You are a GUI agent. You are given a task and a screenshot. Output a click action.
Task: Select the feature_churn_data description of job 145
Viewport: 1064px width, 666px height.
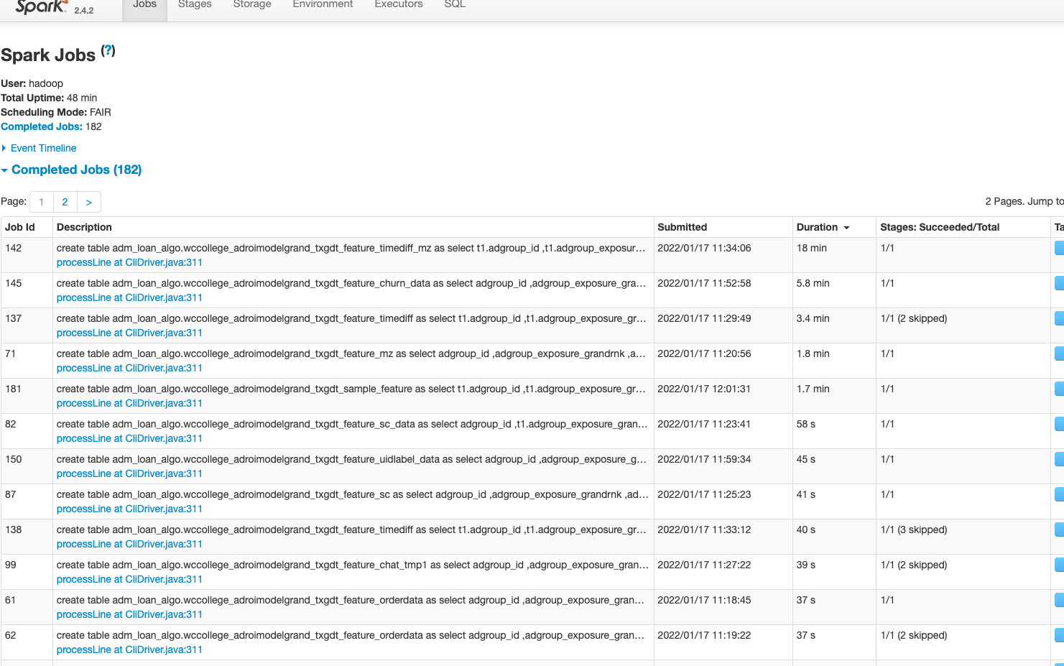click(351, 283)
